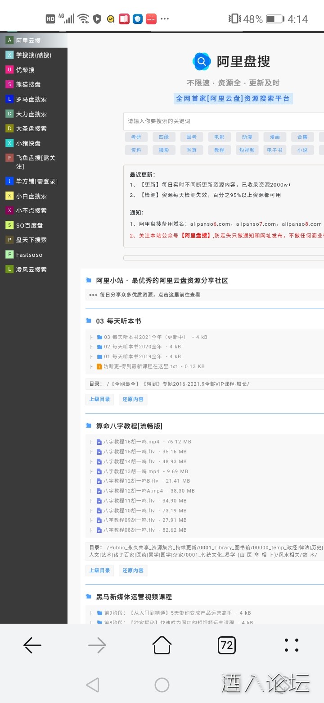Click 上级目录 under 每天听本书 result
The image size is (324, 703).
click(x=99, y=399)
